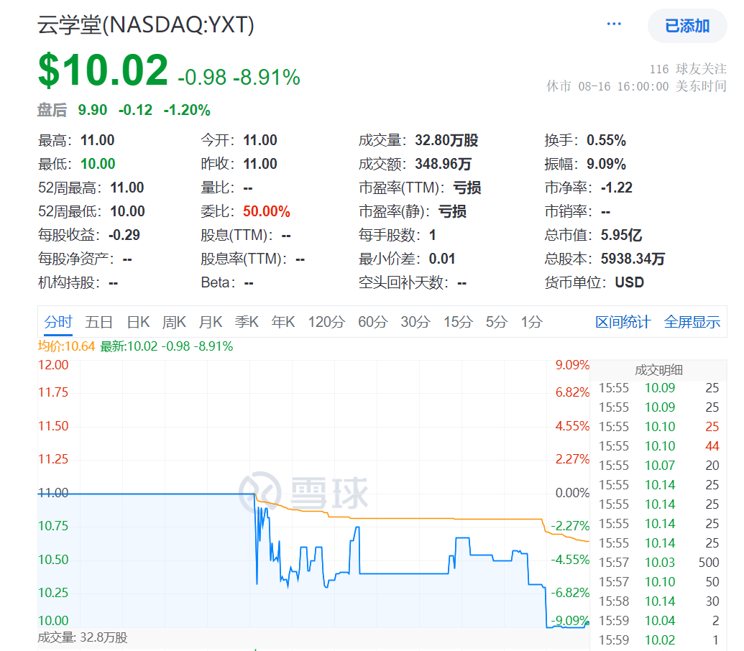Screen dimensions: 744x651
Task: Open the 30分 chart tab
Action: tap(415, 322)
